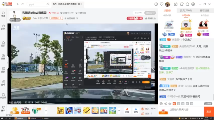Click the taskbar clock
214x120 pixels.
click(x=207, y=118)
